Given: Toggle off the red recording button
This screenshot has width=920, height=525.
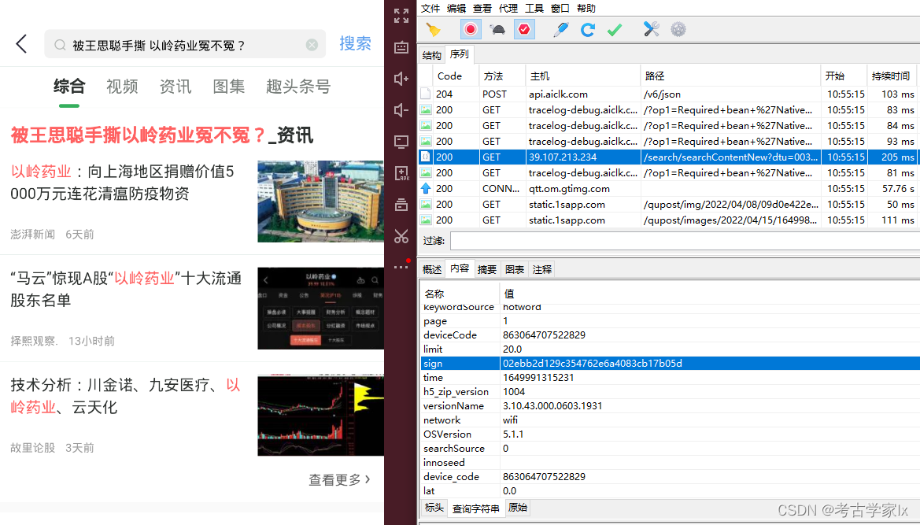Looking at the screenshot, I should click(470, 30).
